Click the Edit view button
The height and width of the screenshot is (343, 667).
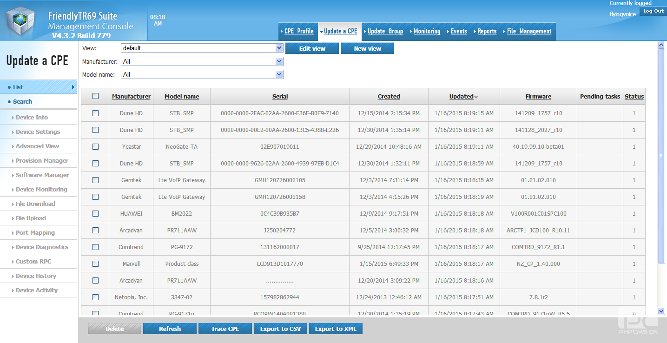point(312,48)
